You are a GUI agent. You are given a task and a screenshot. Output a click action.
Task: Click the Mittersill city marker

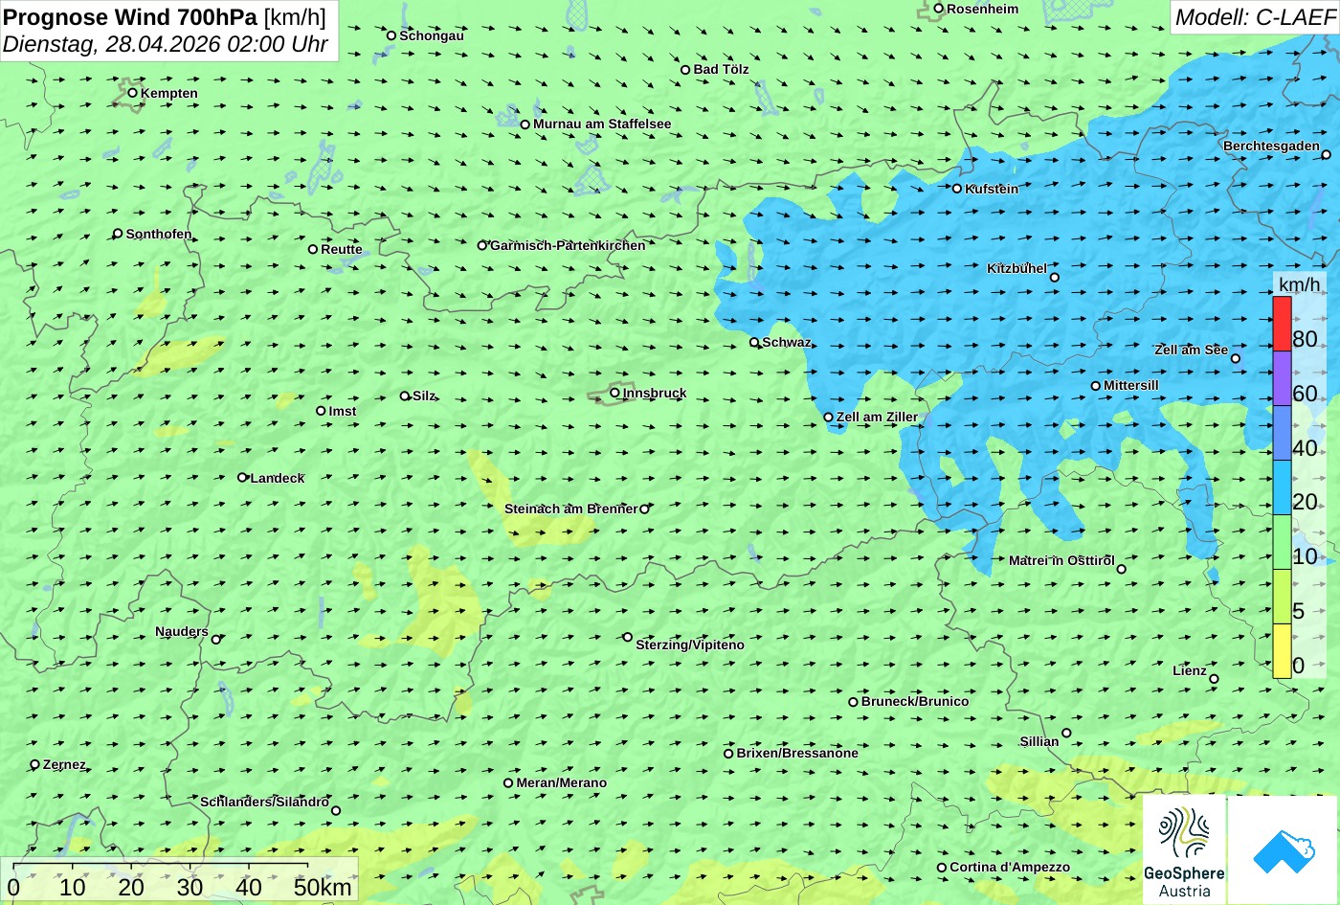point(1096,386)
